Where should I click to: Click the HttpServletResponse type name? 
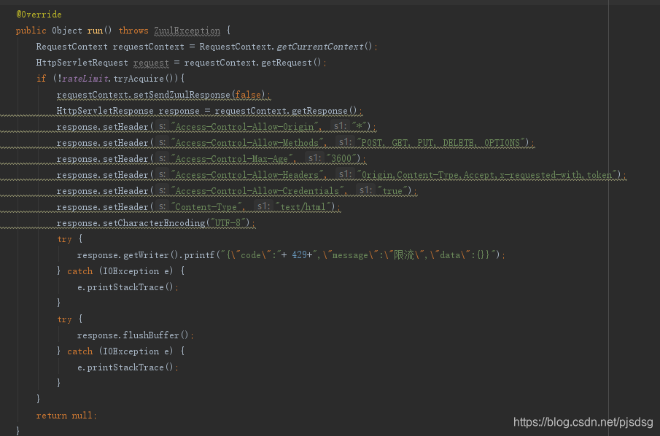[105, 111]
